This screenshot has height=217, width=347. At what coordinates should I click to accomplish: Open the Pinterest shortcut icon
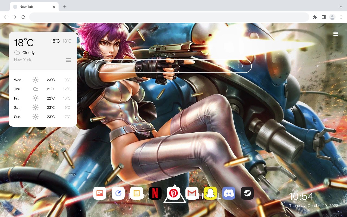[173, 193]
